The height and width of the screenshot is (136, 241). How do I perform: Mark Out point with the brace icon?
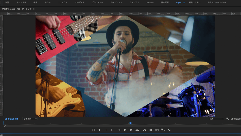(x=111, y=130)
